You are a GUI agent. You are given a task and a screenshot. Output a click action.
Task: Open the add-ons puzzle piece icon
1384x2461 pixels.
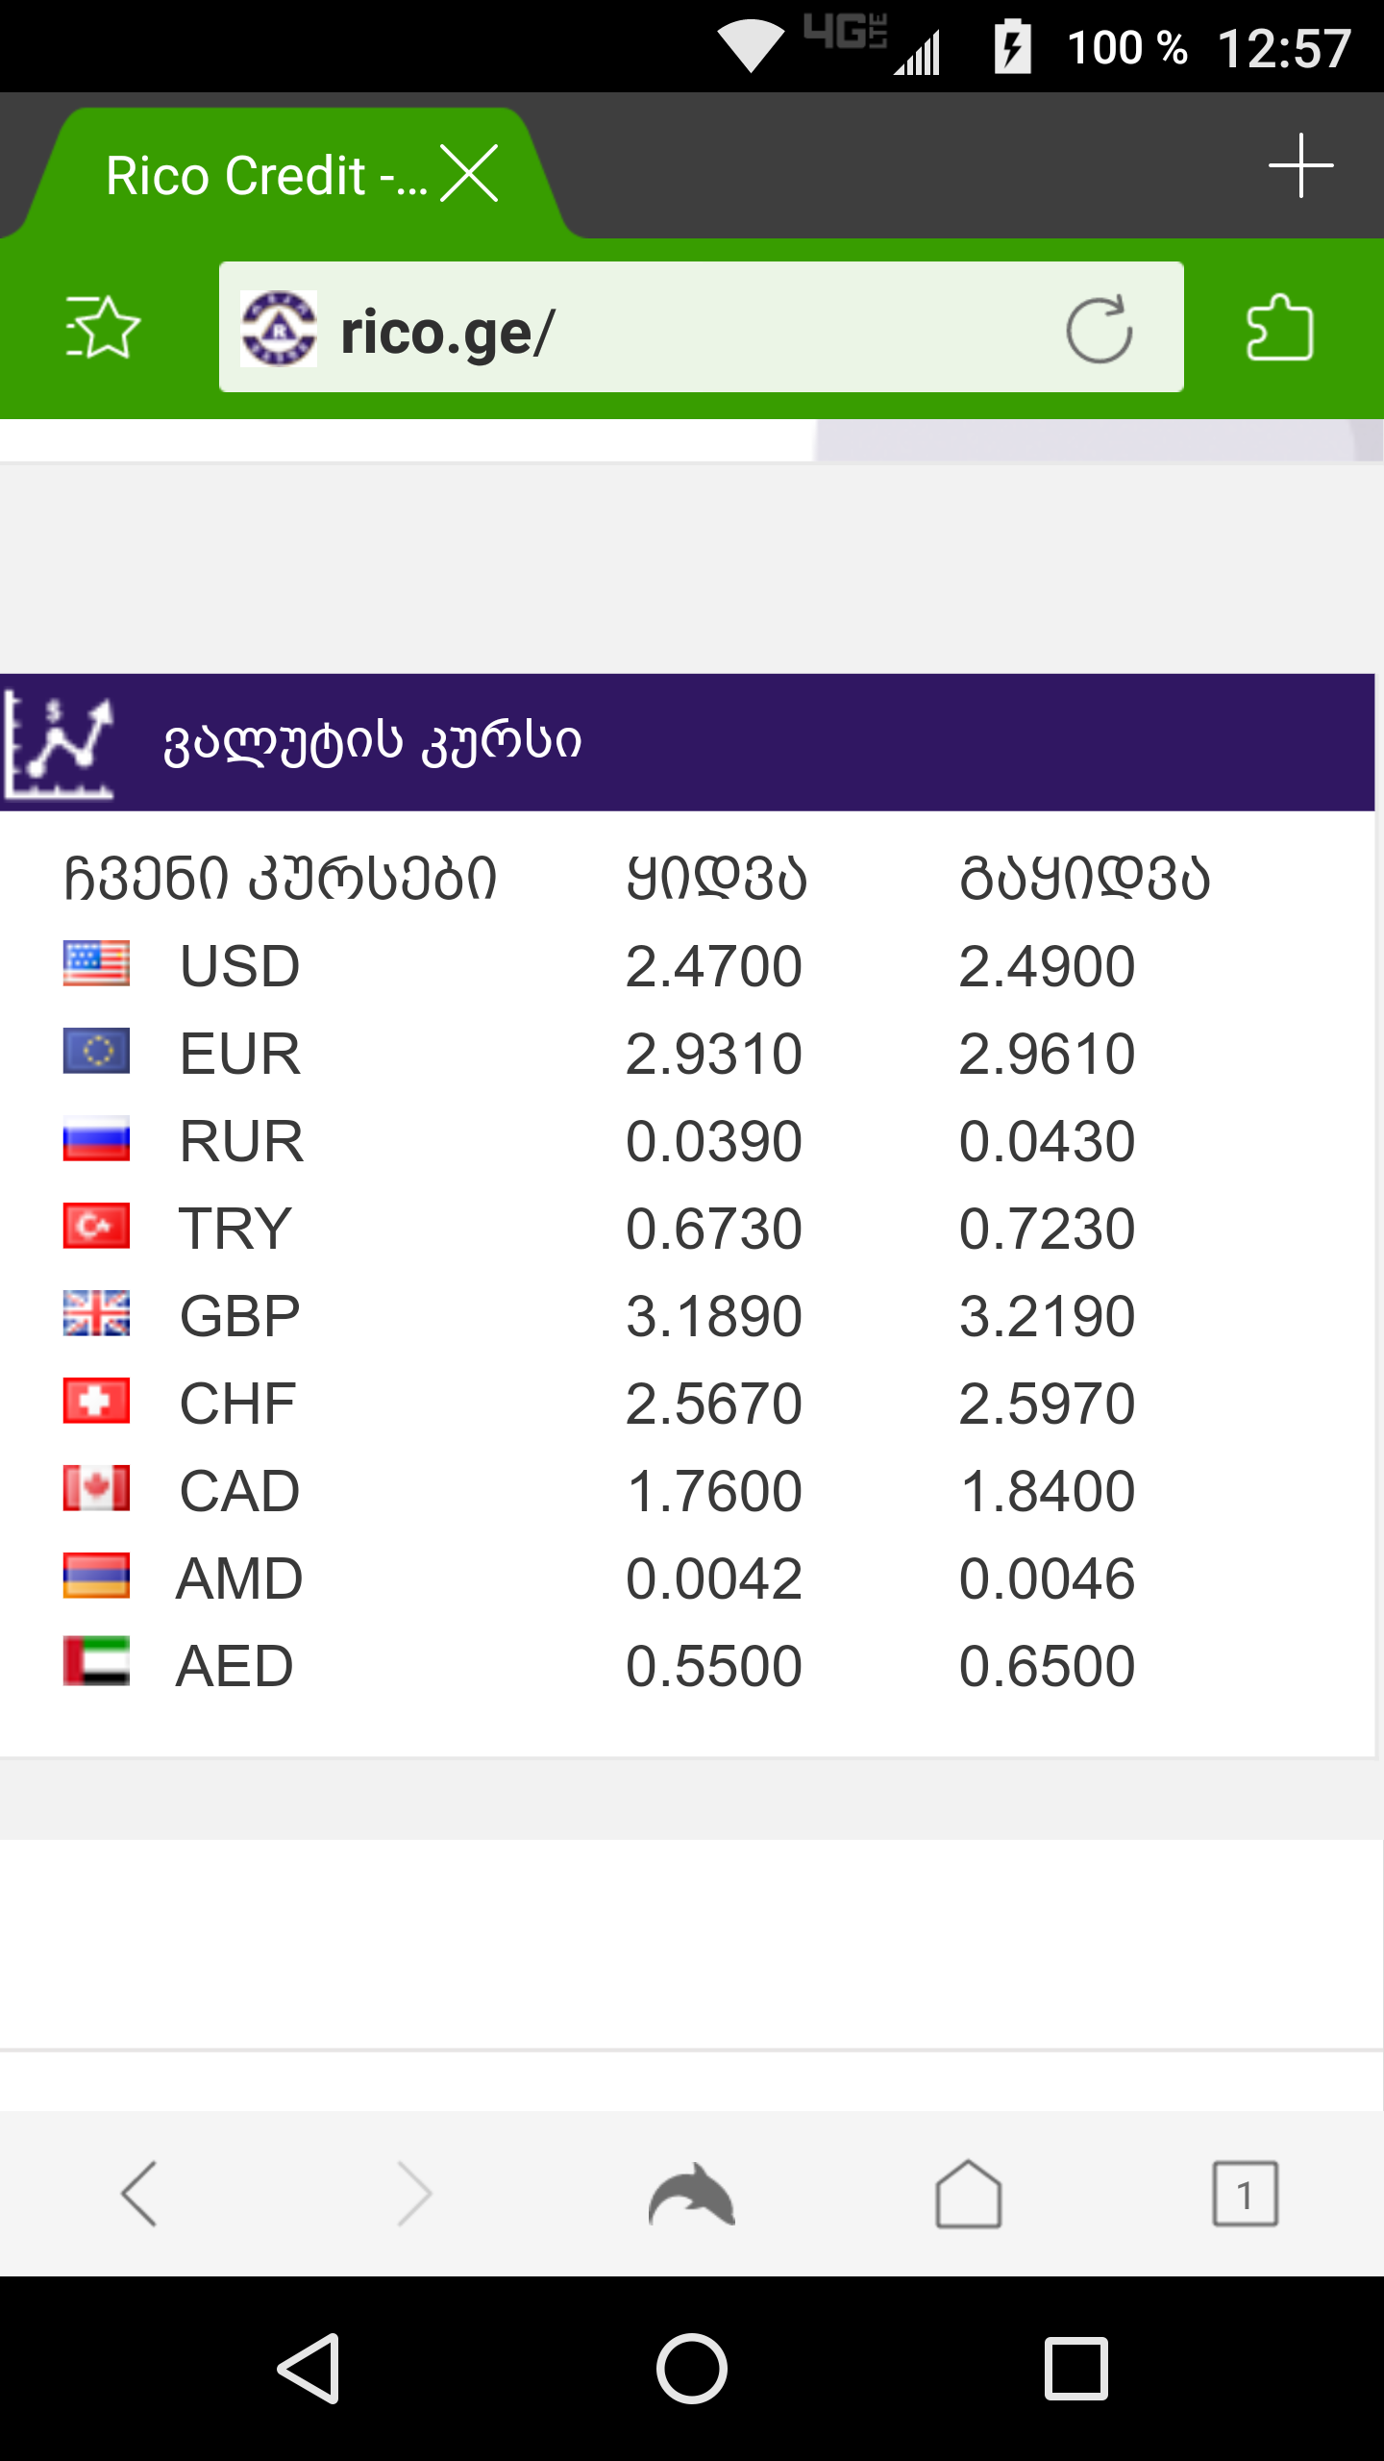1279,328
